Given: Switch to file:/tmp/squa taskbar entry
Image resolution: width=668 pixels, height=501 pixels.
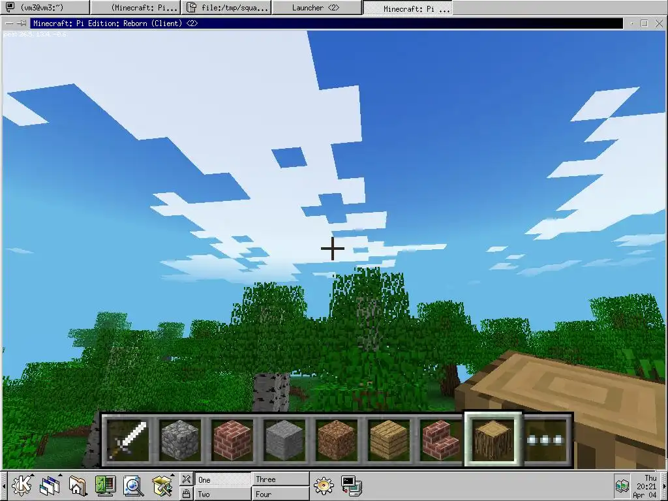Looking at the screenshot, I should pyautogui.click(x=226, y=7).
